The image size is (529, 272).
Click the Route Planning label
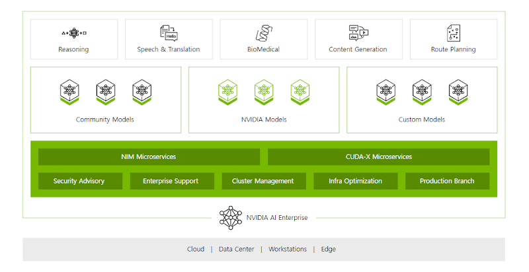click(x=453, y=50)
